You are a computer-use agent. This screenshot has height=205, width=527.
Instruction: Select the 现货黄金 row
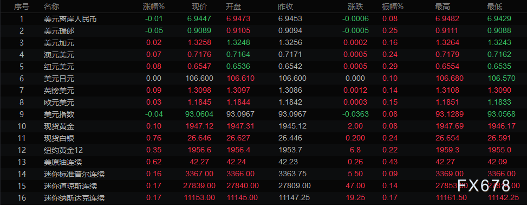[263, 126]
